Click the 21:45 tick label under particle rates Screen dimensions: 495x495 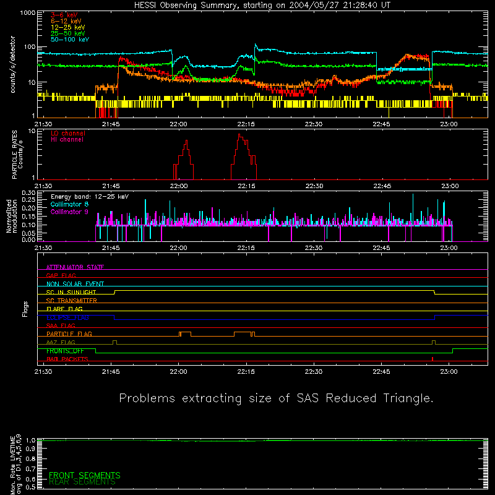111,186
